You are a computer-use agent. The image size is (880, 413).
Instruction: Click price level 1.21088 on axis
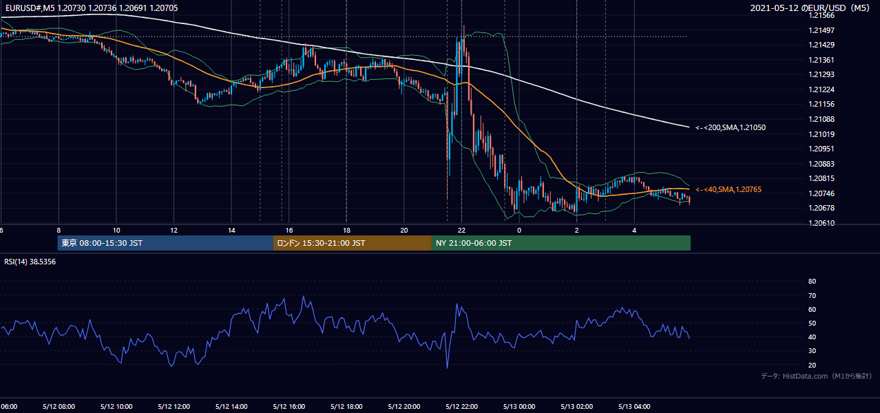click(821, 119)
